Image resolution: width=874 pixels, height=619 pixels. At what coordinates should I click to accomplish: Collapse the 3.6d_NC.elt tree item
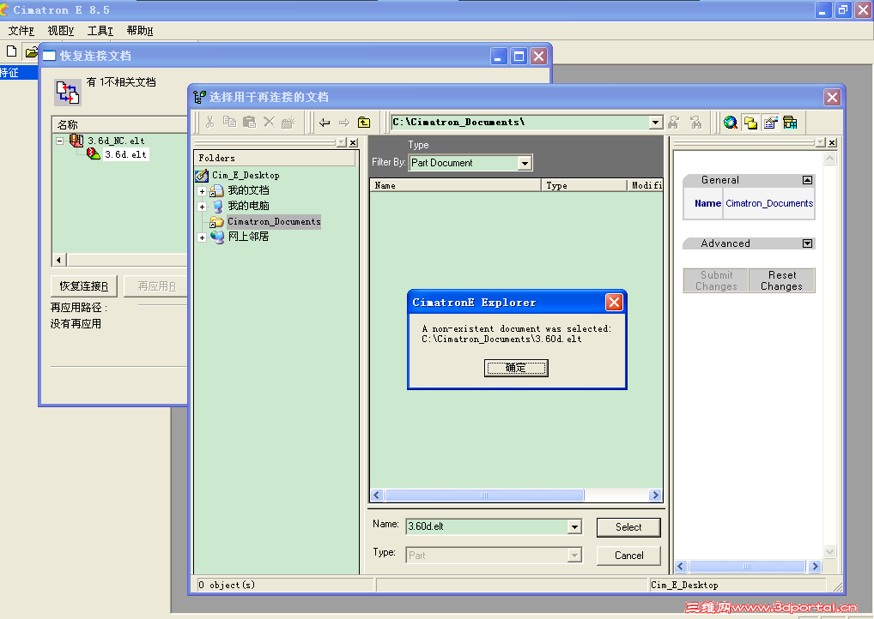tap(61, 140)
